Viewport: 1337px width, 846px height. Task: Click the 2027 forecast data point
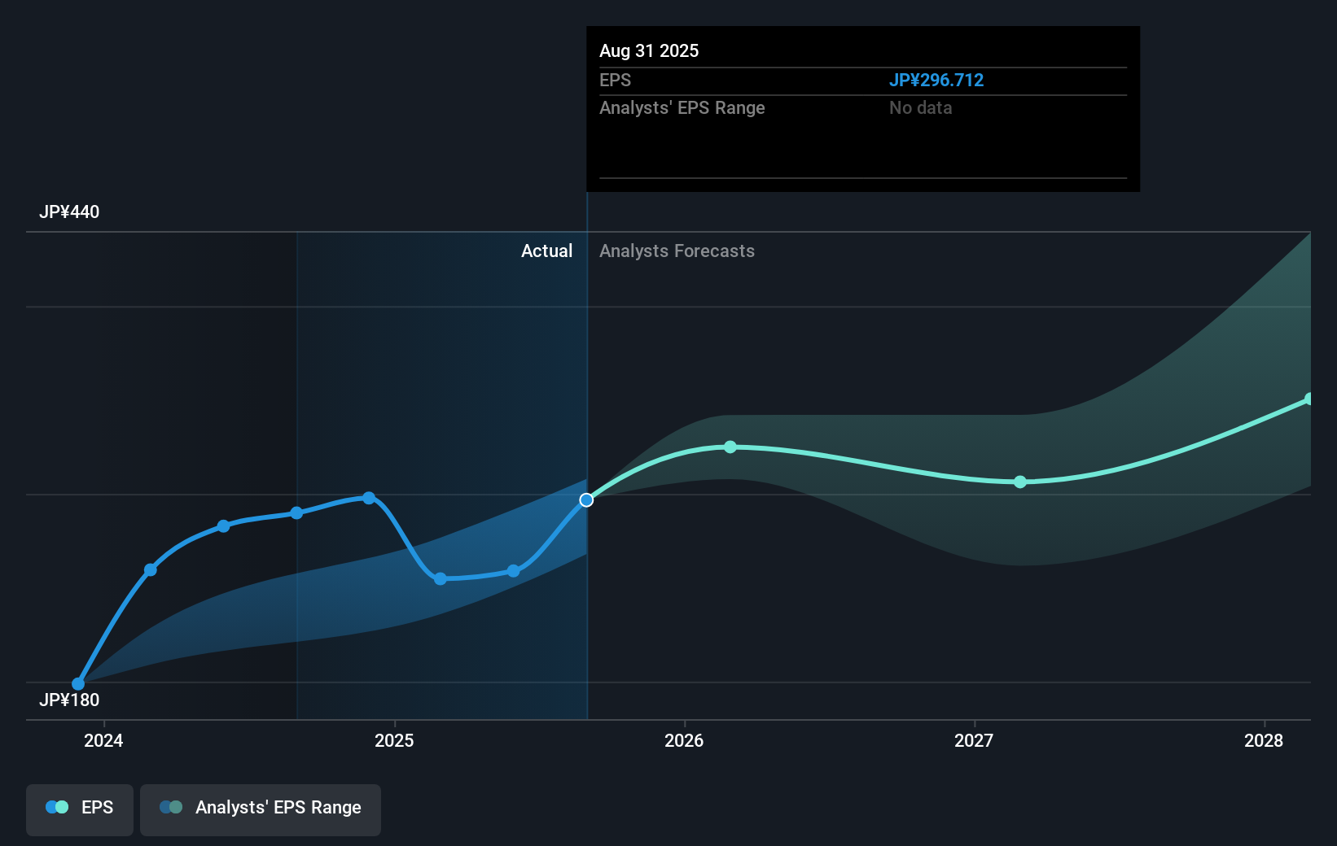1019,482
